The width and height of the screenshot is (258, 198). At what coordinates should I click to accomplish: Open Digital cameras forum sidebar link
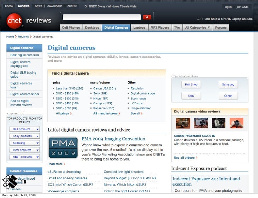click(21, 85)
